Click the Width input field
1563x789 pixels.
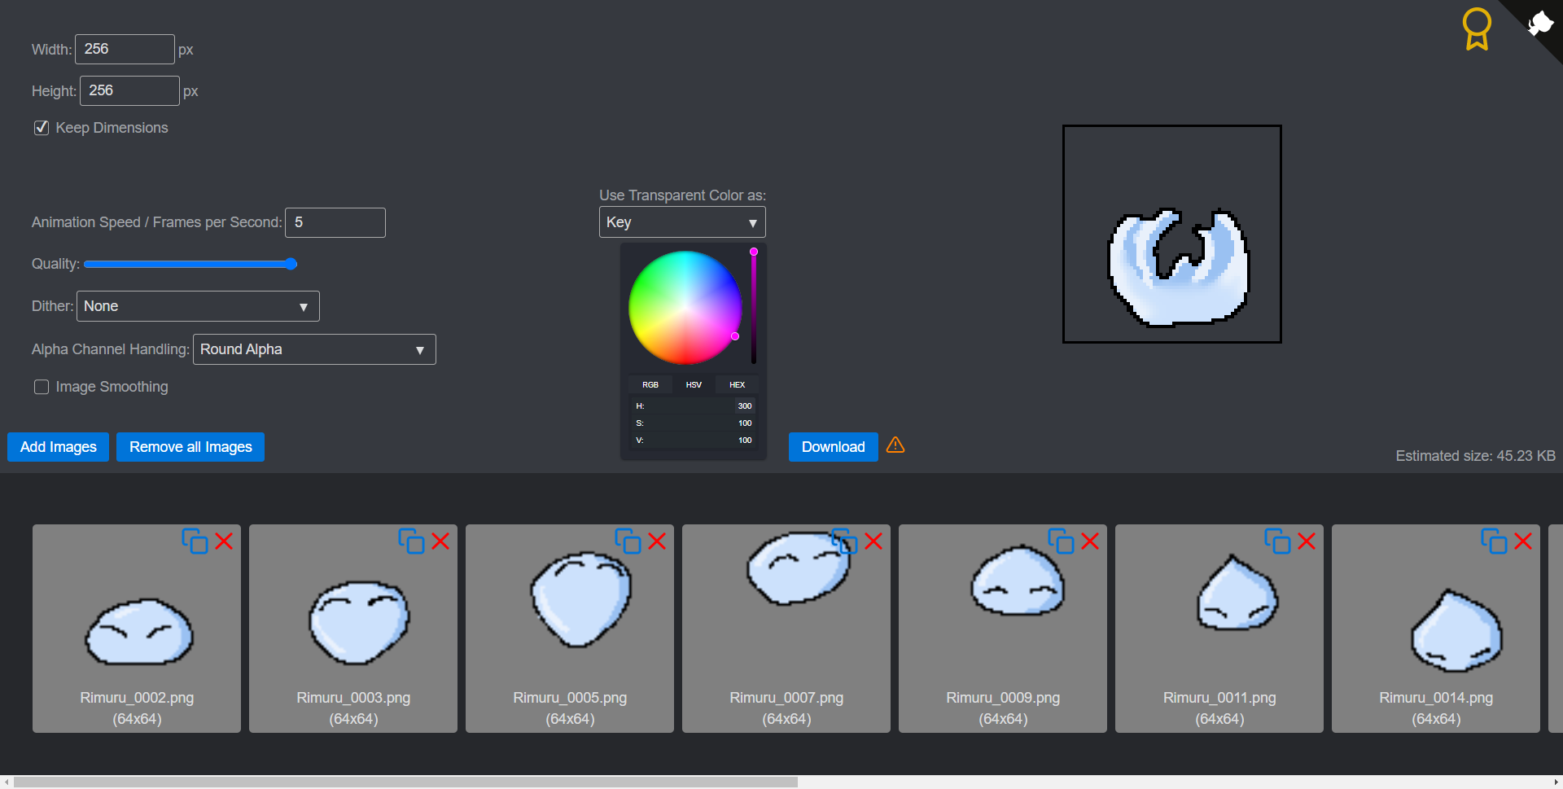click(x=125, y=49)
